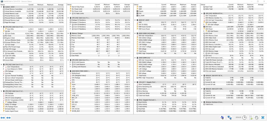Image resolution: width=267 pixels, height=121 pixels.
Task: Select the VCCIN_AUX row
Action: (99, 111)
